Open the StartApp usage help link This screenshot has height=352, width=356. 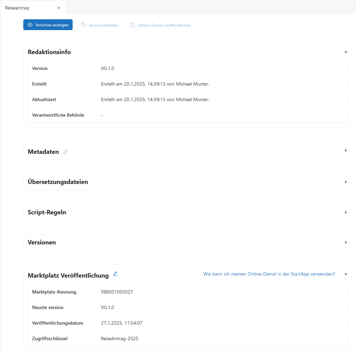(269, 274)
